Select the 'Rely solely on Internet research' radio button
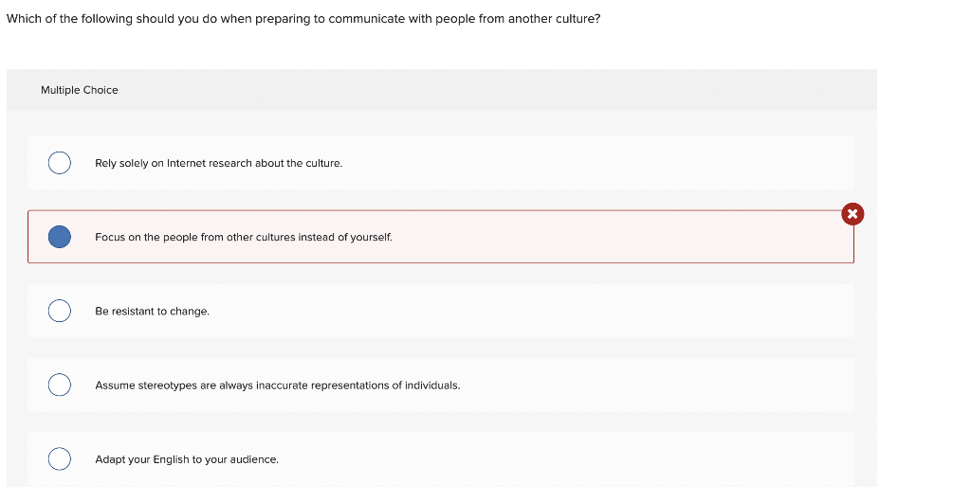Viewport: 971px width, 502px height. tap(59, 163)
